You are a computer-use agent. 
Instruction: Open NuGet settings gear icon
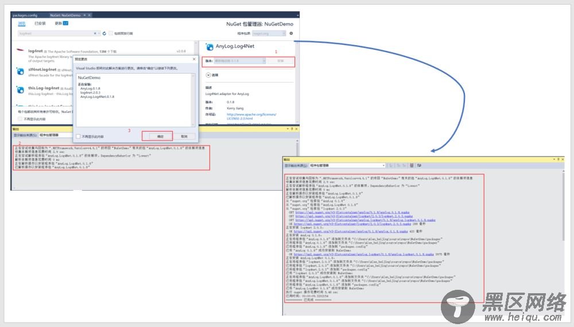(291, 33)
